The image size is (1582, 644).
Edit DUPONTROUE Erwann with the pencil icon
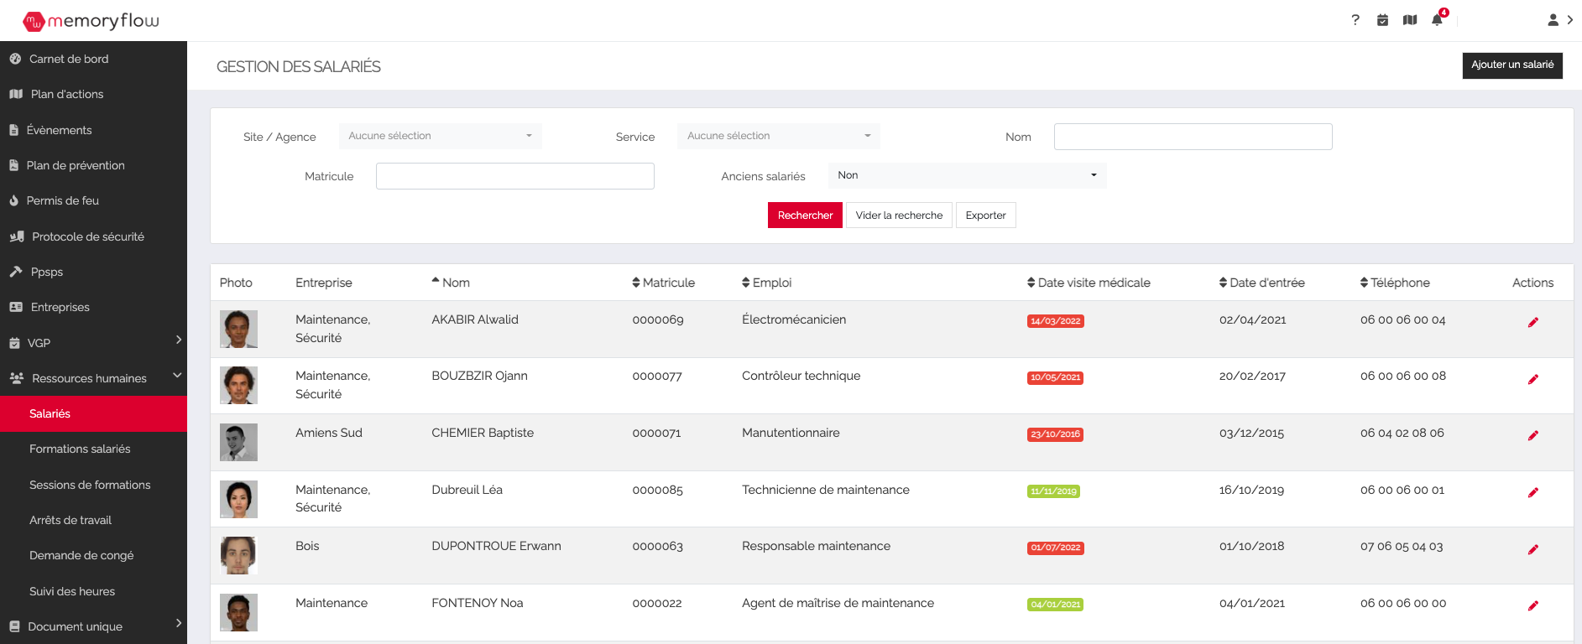(x=1532, y=549)
